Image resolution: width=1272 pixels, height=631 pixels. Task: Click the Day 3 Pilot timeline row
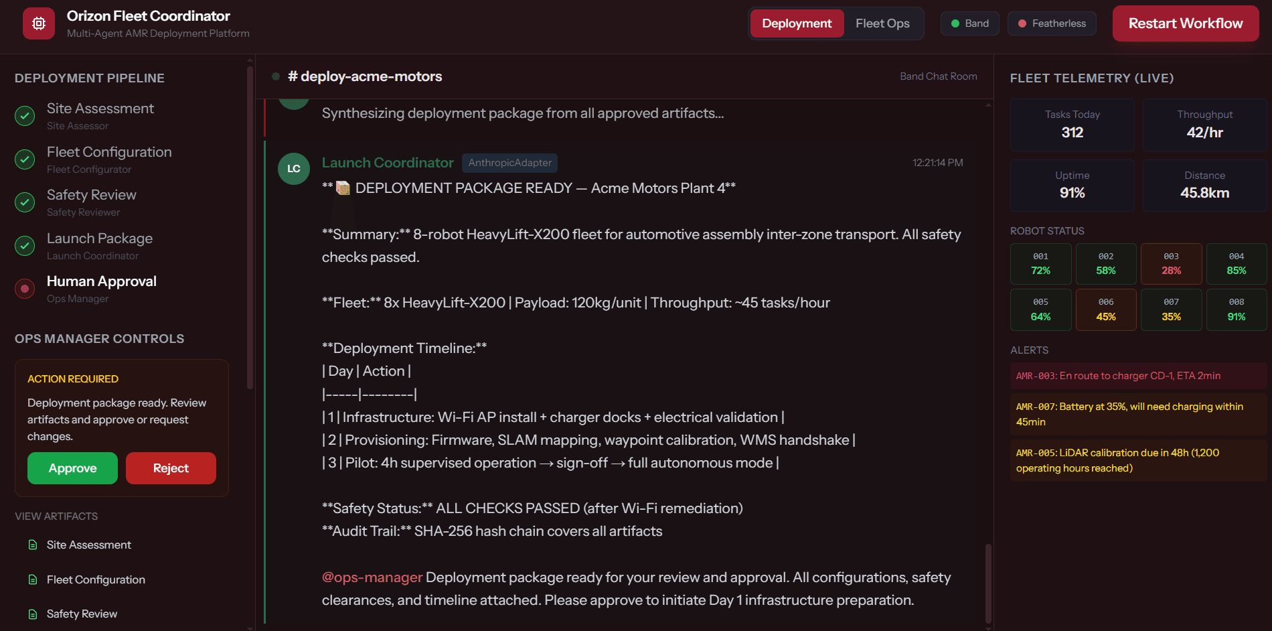click(550, 463)
